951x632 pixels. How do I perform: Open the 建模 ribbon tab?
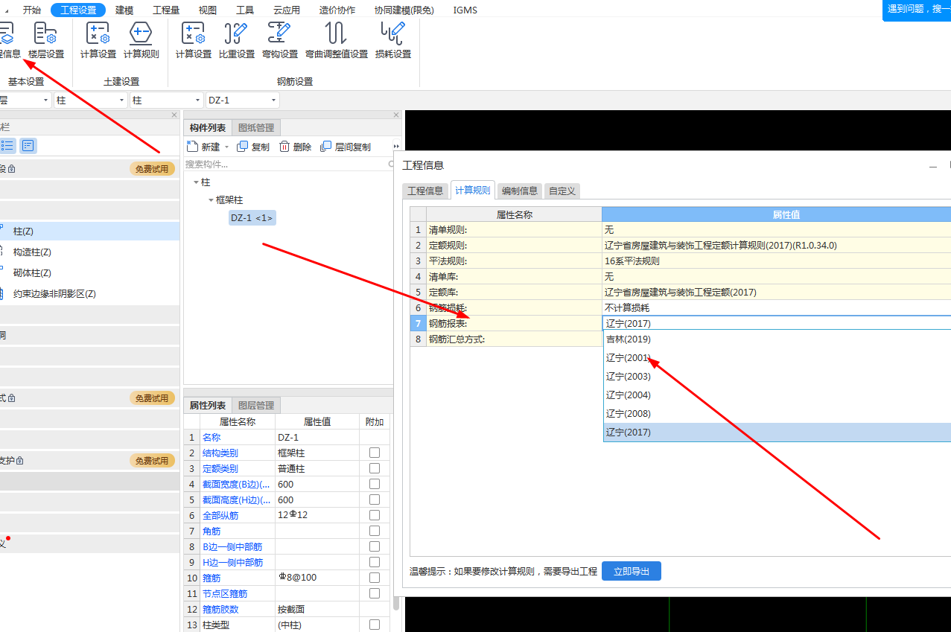pos(124,10)
